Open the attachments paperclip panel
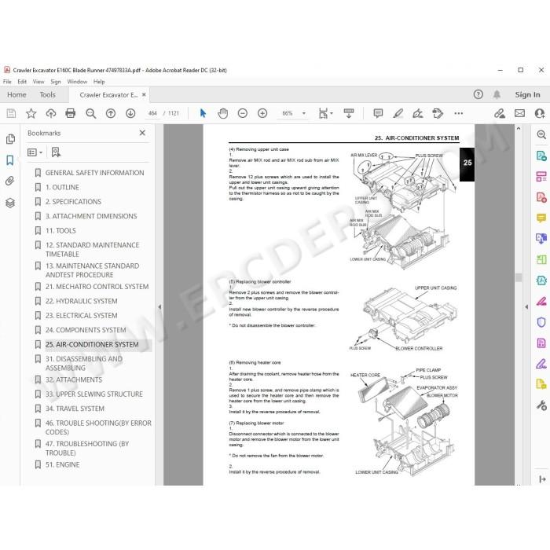The width and height of the screenshot is (550, 550). 9,181
